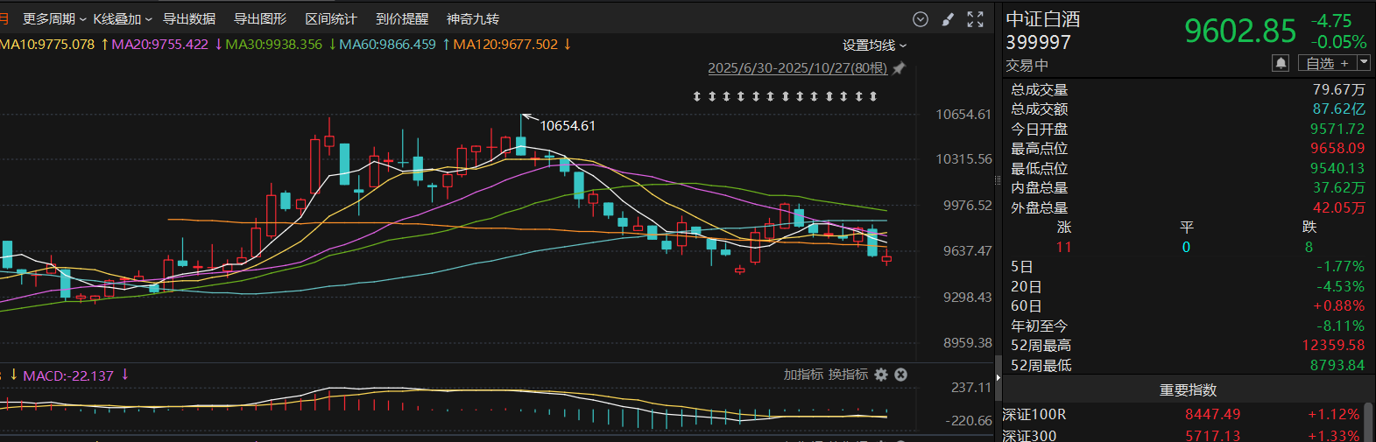
Task: Click 导出图形 in the chart toolbar
Action: [260, 19]
